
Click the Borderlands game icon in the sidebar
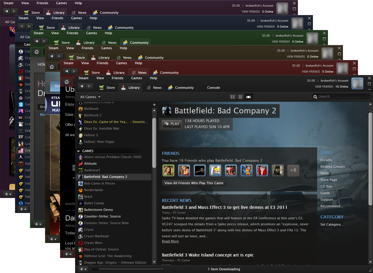click(x=80, y=190)
